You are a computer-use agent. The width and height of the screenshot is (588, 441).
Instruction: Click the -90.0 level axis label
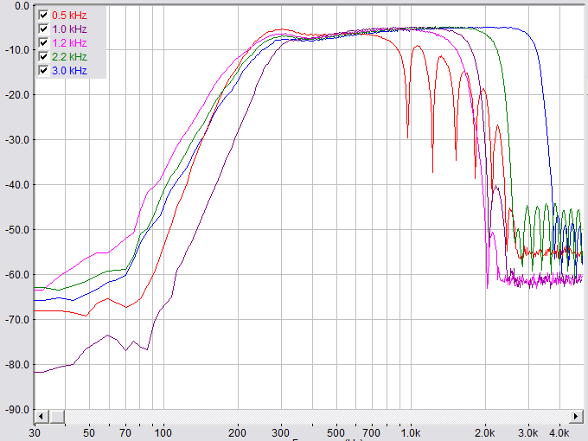tap(17, 410)
